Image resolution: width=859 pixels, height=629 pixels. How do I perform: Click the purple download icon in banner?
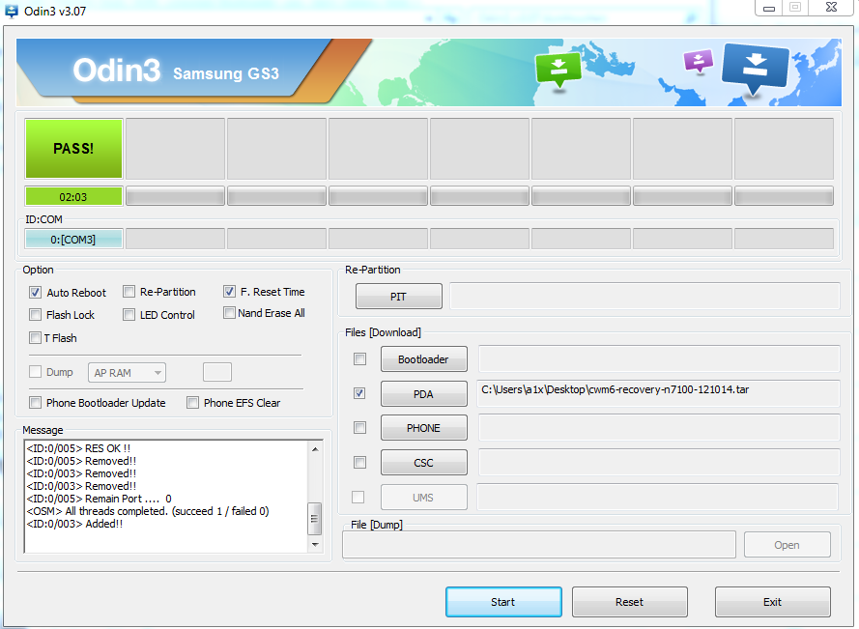coord(699,62)
